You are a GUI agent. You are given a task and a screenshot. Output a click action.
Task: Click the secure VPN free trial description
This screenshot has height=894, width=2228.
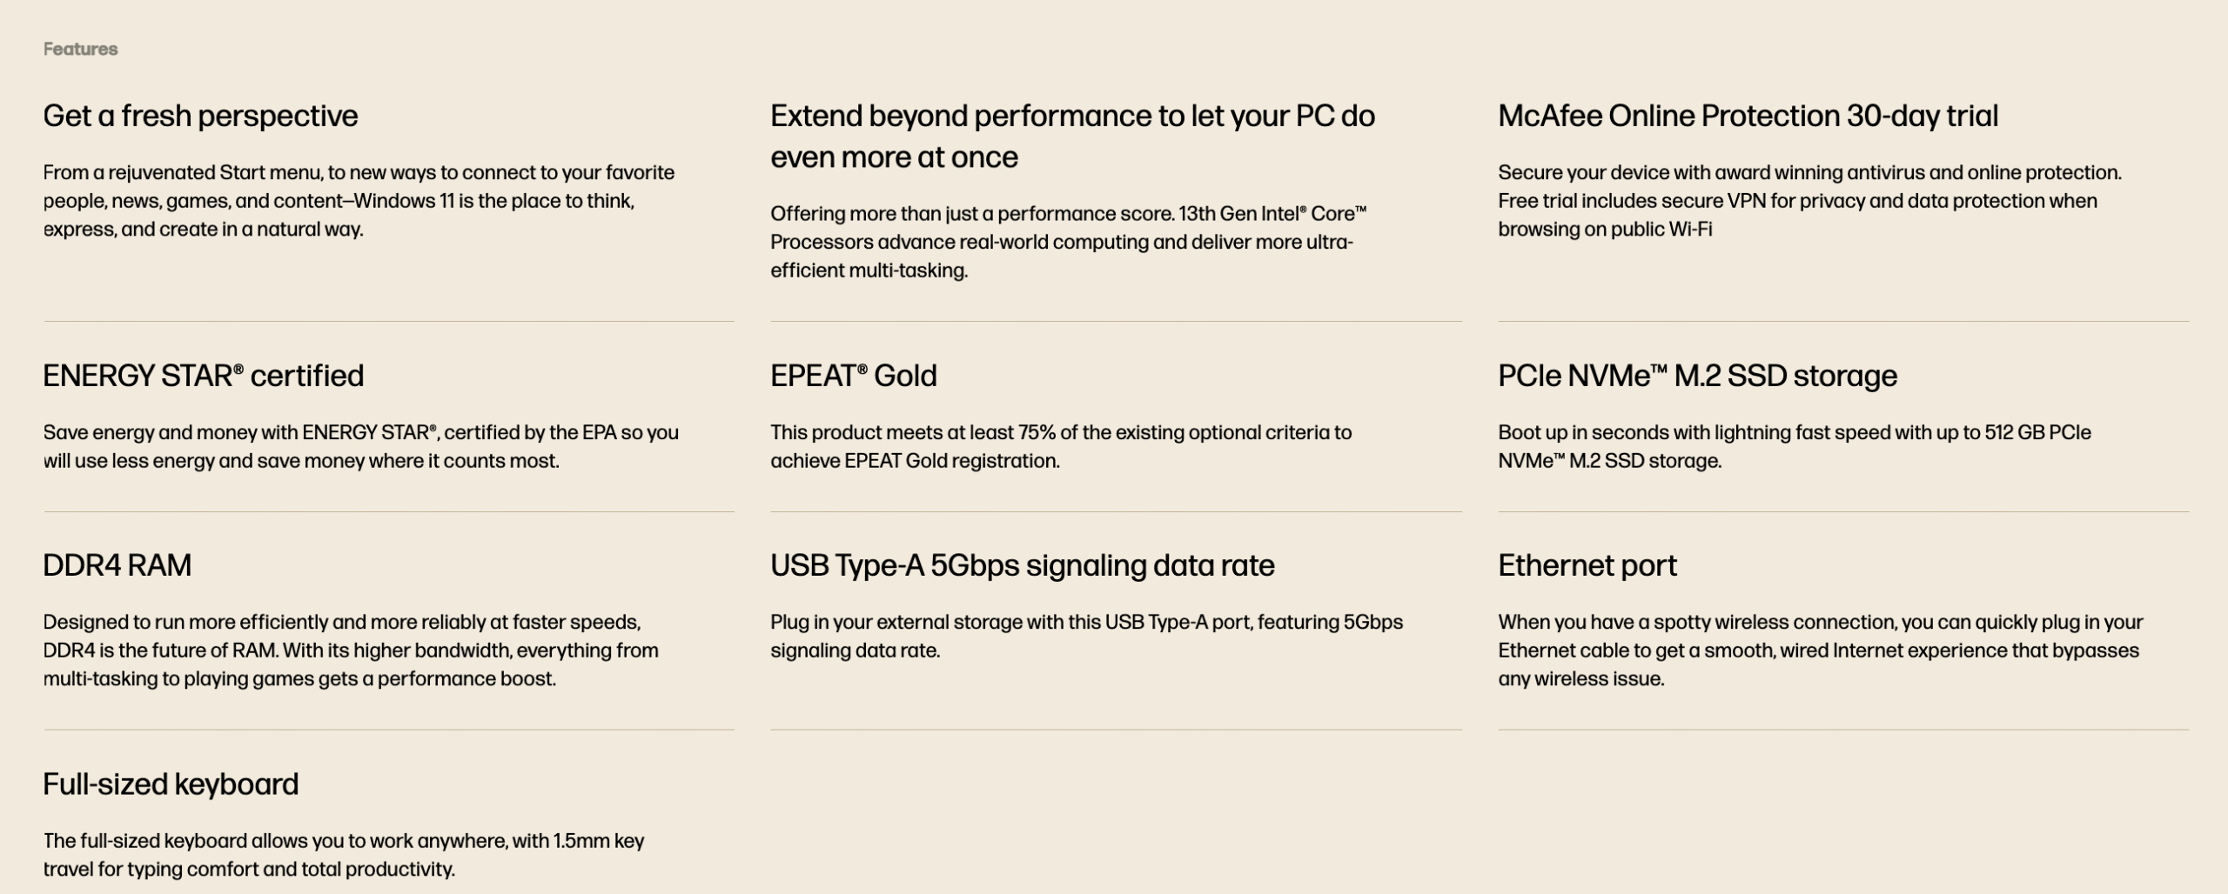[x=1809, y=201]
